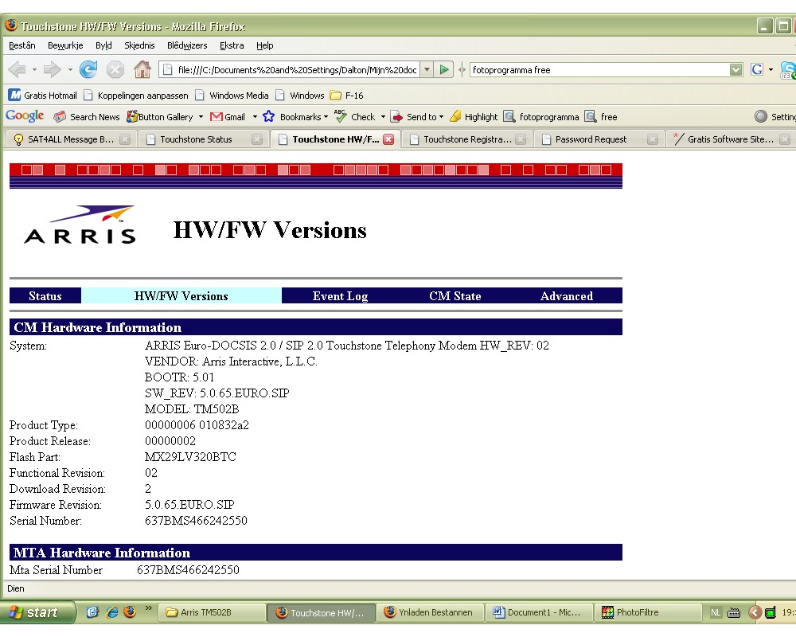The height and width of the screenshot is (637, 796).
Task: Close the Touchstone HW/FW tab
Action: point(388,139)
